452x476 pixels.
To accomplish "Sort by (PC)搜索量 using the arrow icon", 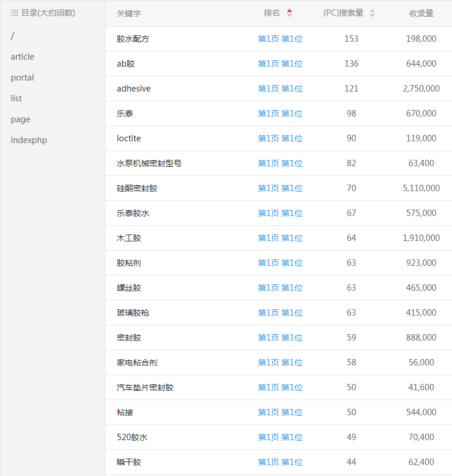I will (372, 13).
